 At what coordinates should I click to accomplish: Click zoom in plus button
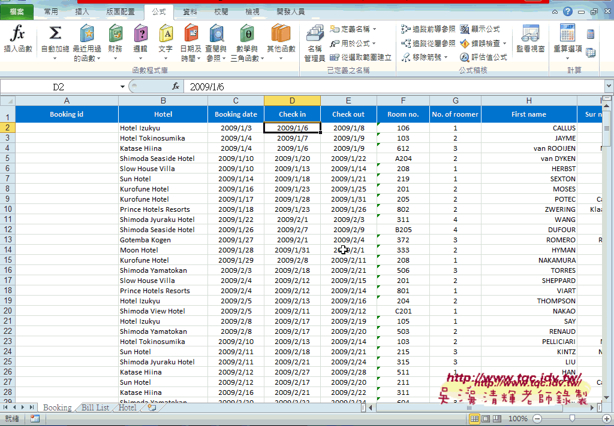coord(607,419)
